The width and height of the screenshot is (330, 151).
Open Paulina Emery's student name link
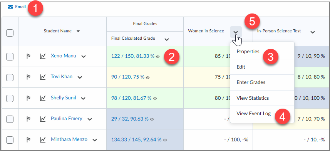(67, 119)
